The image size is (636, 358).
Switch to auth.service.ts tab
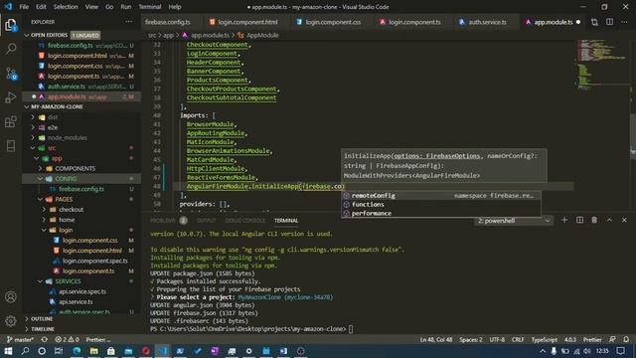[x=487, y=22]
